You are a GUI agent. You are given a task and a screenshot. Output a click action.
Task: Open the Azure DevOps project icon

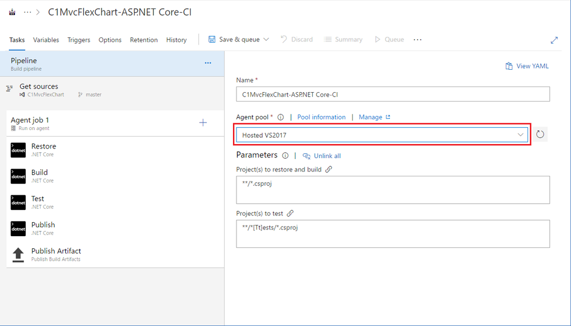click(12, 12)
